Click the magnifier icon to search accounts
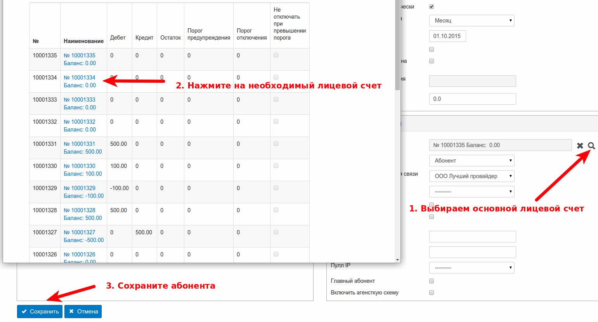Viewport: 598px width, 322px height. click(591, 145)
